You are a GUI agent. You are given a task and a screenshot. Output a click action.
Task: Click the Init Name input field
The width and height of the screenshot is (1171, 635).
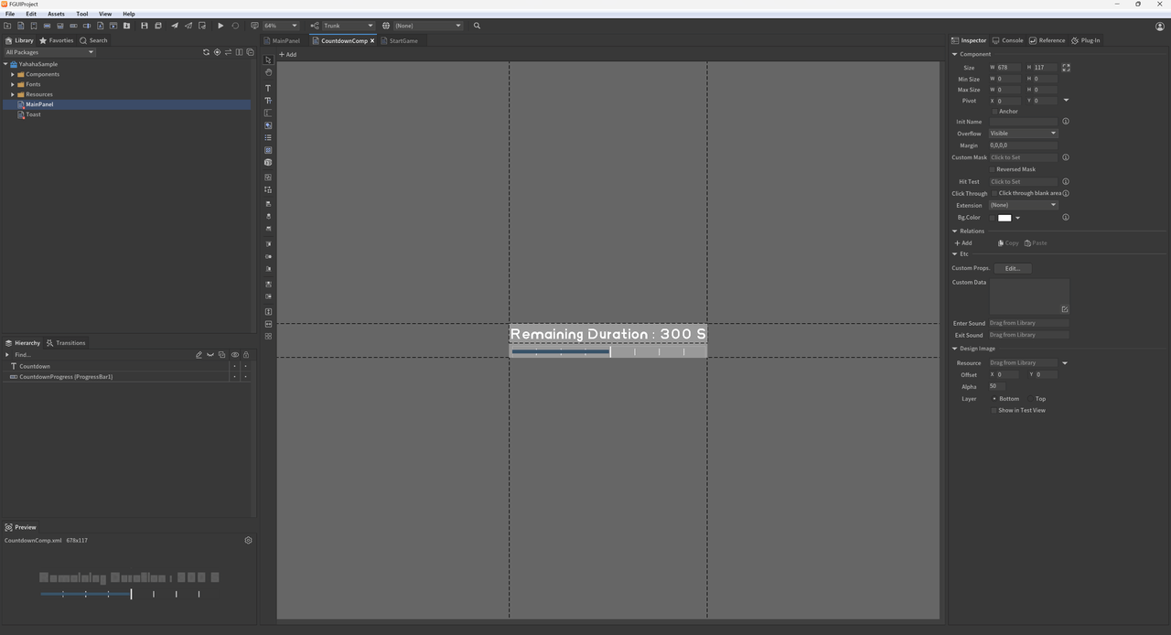tap(1023, 122)
